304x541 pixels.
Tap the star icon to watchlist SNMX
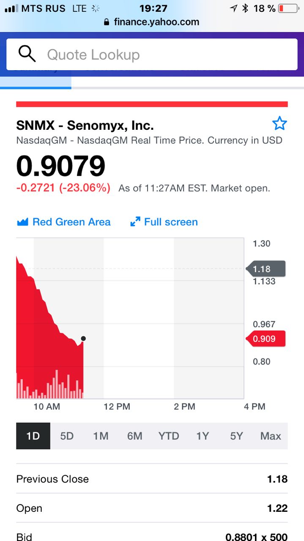pyautogui.click(x=279, y=124)
